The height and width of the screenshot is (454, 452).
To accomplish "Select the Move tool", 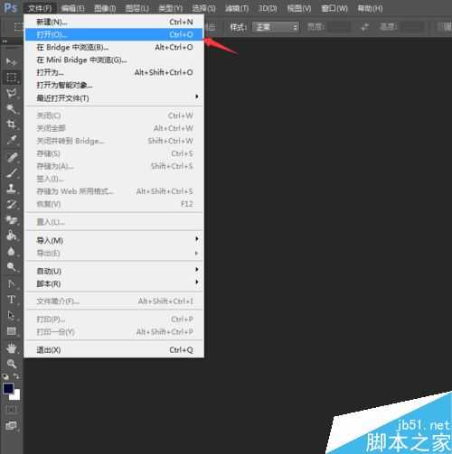I will tap(11, 61).
